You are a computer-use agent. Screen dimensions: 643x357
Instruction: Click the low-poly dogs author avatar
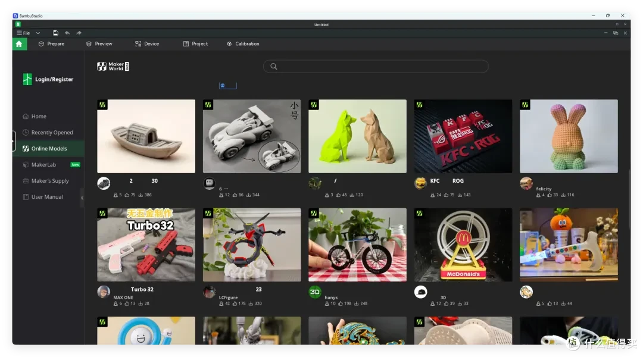pos(315,183)
